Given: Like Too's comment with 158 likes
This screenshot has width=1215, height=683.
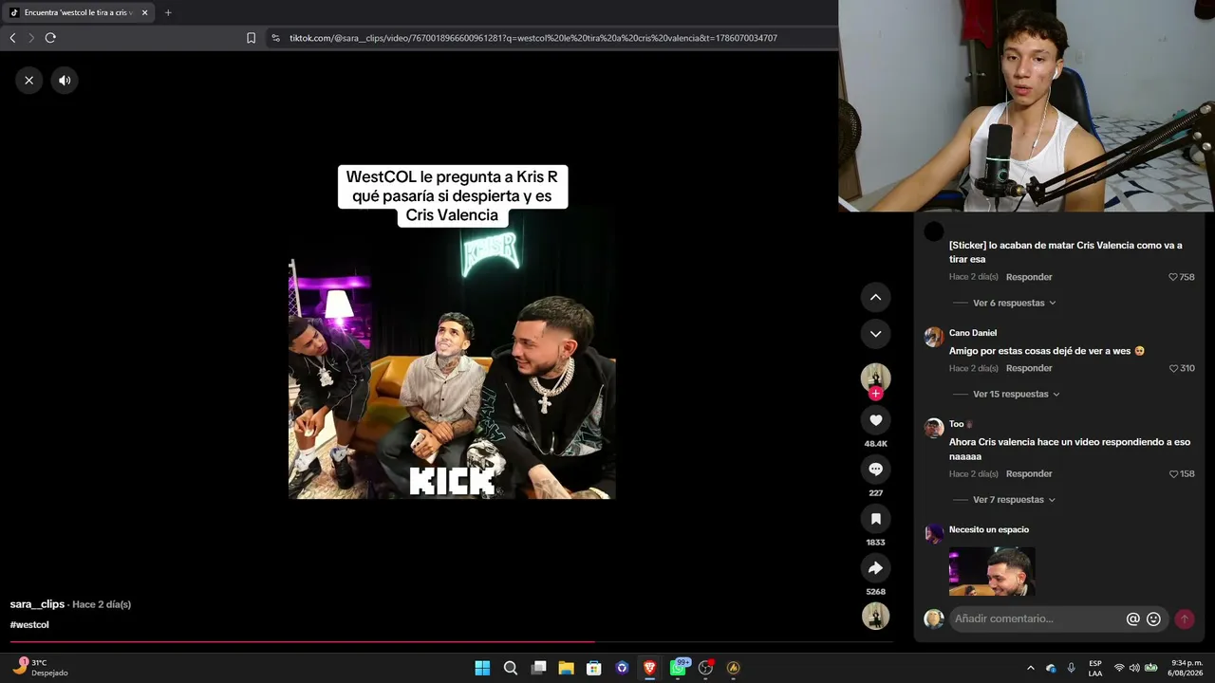Looking at the screenshot, I should pos(1174,473).
